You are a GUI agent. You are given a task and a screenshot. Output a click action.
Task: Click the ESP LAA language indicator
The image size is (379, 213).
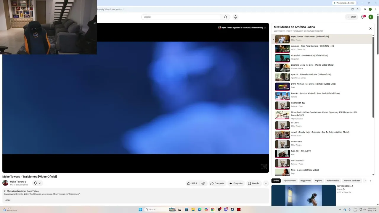coord(355,209)
